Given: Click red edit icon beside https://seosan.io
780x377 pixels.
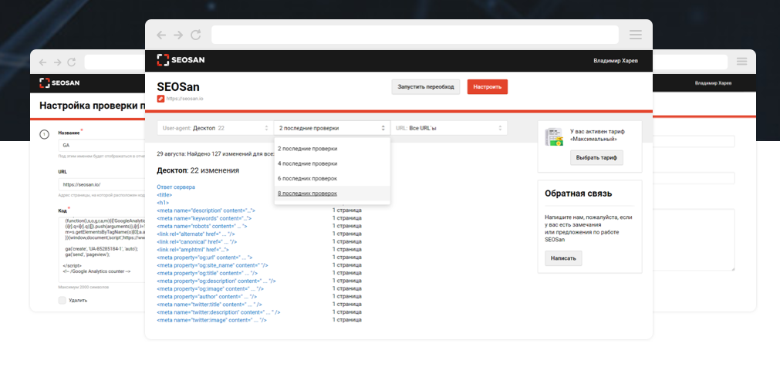Looking at the screenshot, I should (x=160, y=99).
